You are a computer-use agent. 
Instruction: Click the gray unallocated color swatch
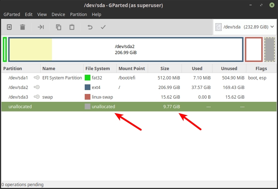click(x=88, y=106)
